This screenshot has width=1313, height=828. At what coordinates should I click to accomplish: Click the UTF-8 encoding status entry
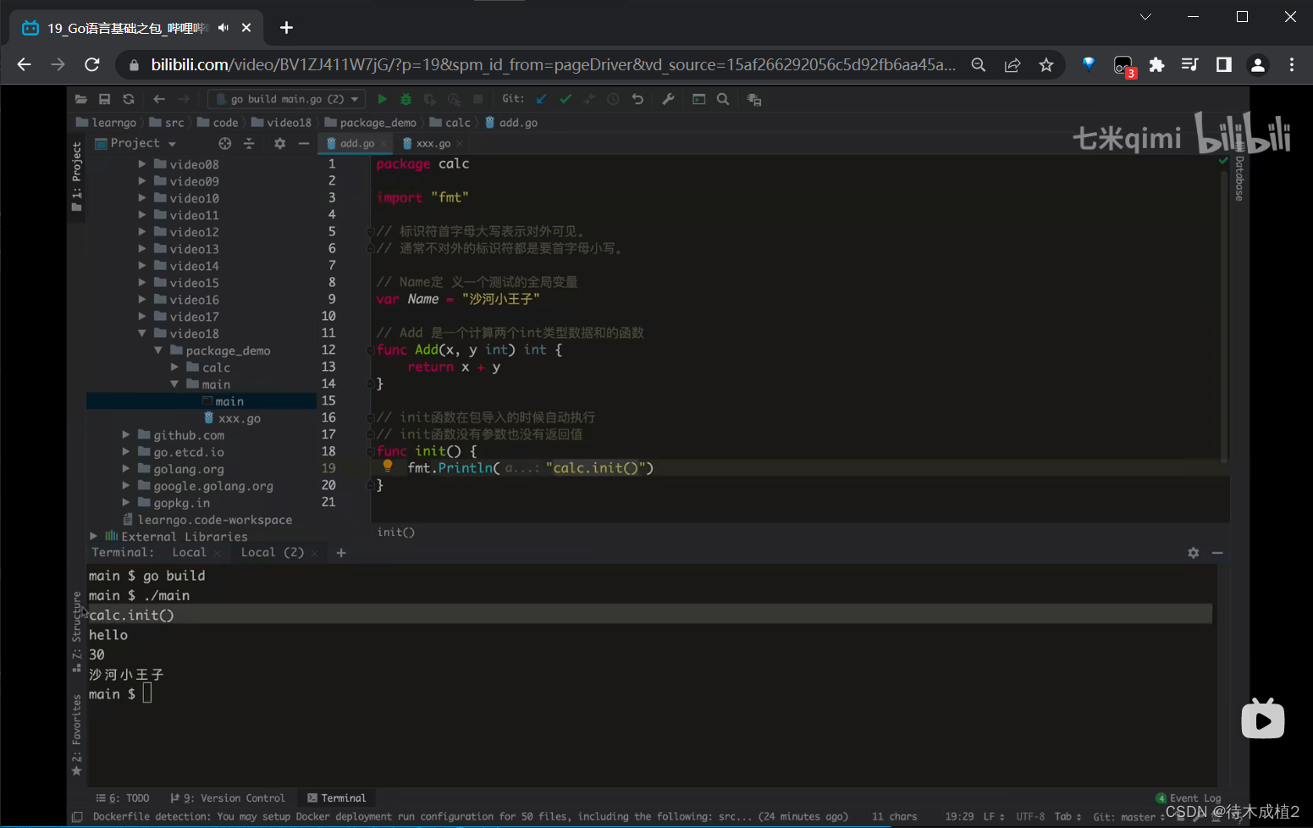point(1030,817)
